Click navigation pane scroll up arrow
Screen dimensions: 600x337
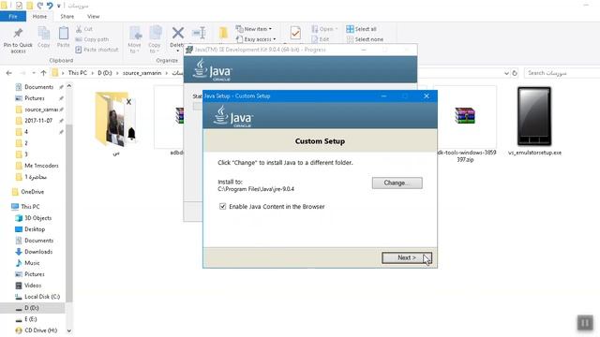click(x=68, y=86)
